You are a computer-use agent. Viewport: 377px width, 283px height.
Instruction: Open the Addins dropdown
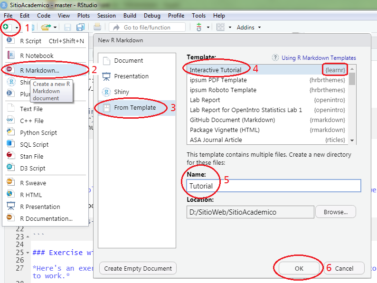[x=249, y=28]
